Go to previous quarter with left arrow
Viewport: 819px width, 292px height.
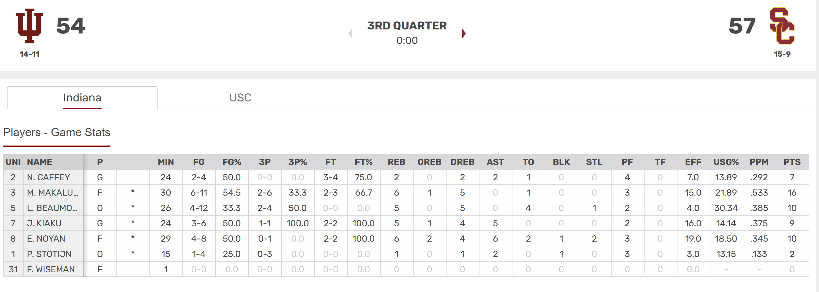tap(351, 33)
